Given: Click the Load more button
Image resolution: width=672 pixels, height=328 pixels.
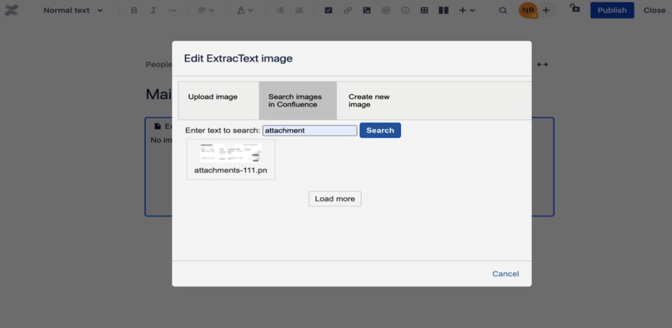Looking at the screenshot, I should 334,199.
